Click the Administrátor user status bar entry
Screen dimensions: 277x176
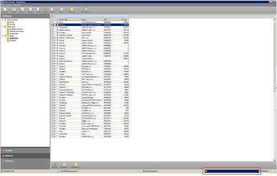coord(68,171)
